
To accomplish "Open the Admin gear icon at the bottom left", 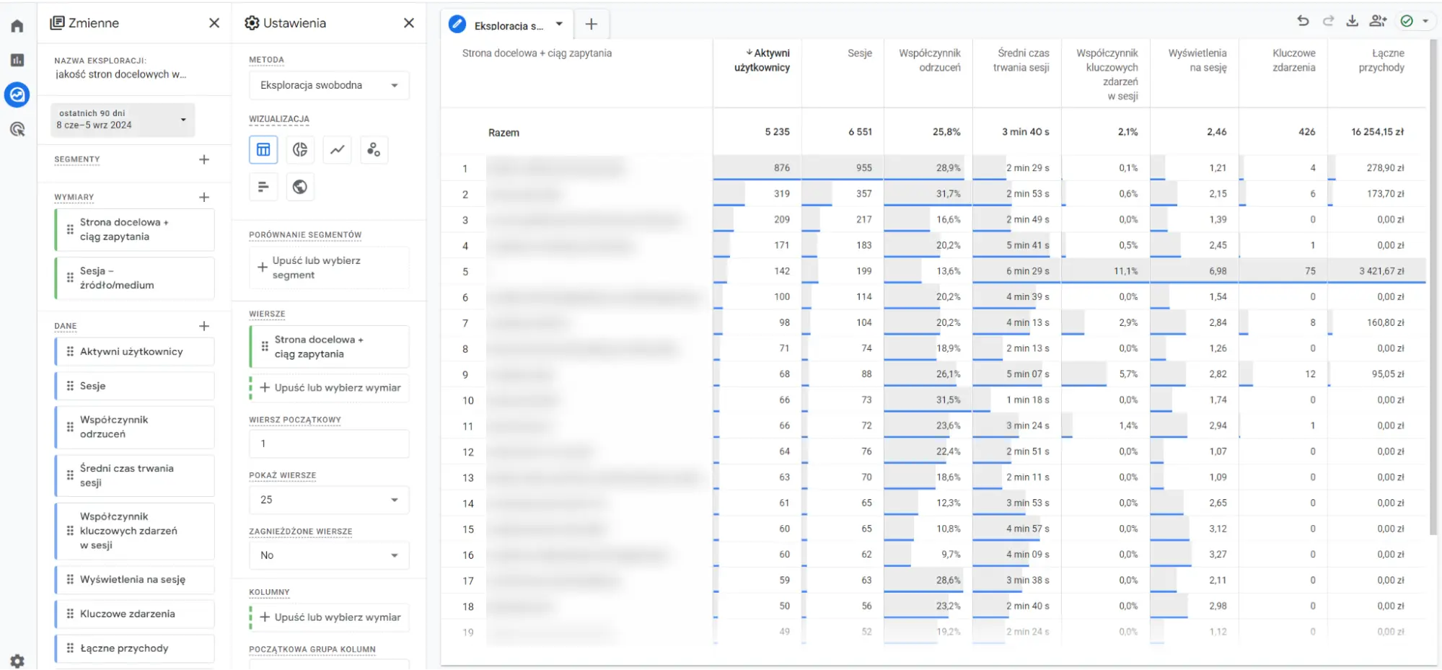I will coord(17,661).
